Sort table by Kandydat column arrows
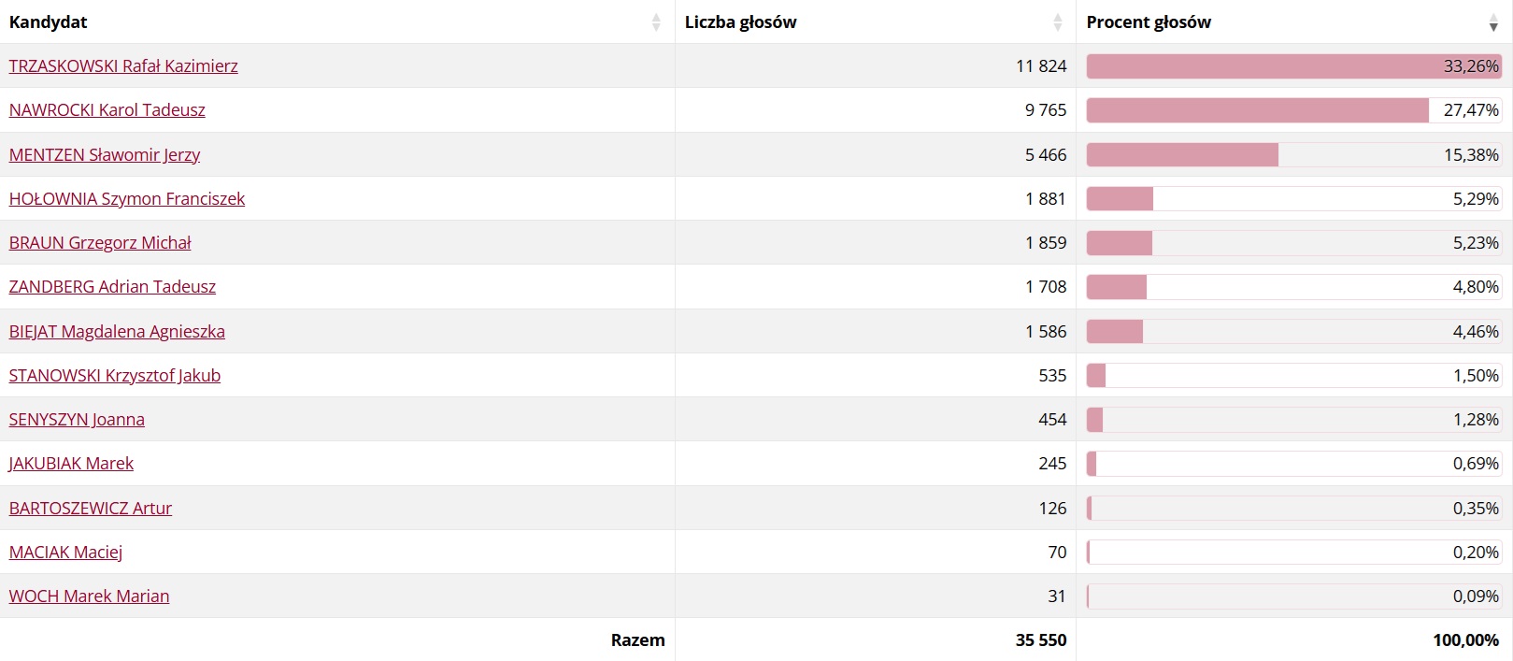 coord(656,22)
